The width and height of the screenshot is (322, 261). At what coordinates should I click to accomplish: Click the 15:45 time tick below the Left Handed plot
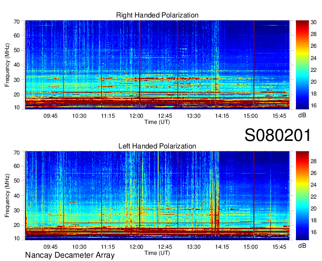click(279, 247)
